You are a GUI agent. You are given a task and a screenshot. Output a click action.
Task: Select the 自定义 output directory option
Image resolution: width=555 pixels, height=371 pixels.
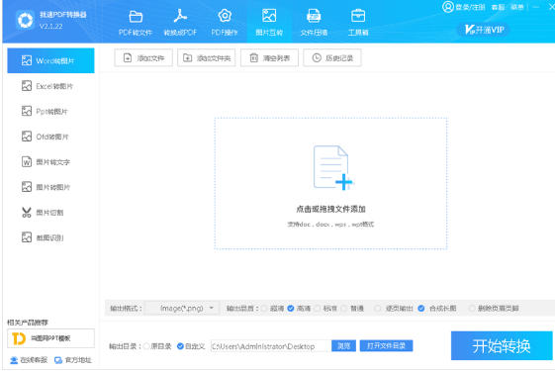click(x=191, y=346)
